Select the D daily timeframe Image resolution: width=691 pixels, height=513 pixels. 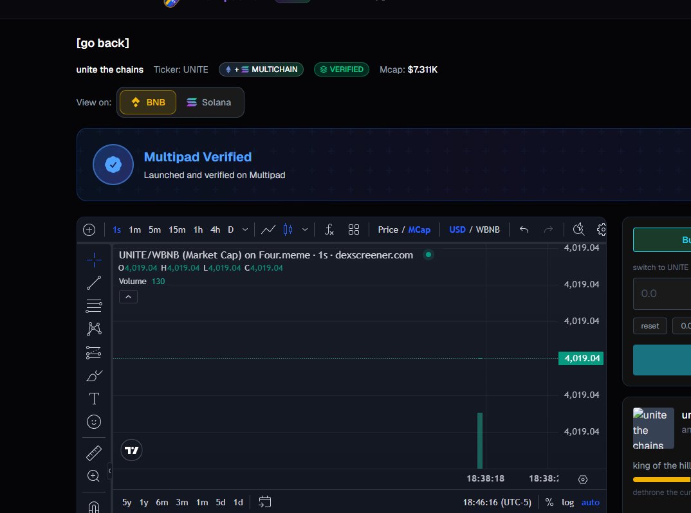pyautogui.click(x=230, y=230)
